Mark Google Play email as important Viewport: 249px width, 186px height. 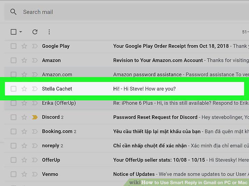[x=35, y=46]
